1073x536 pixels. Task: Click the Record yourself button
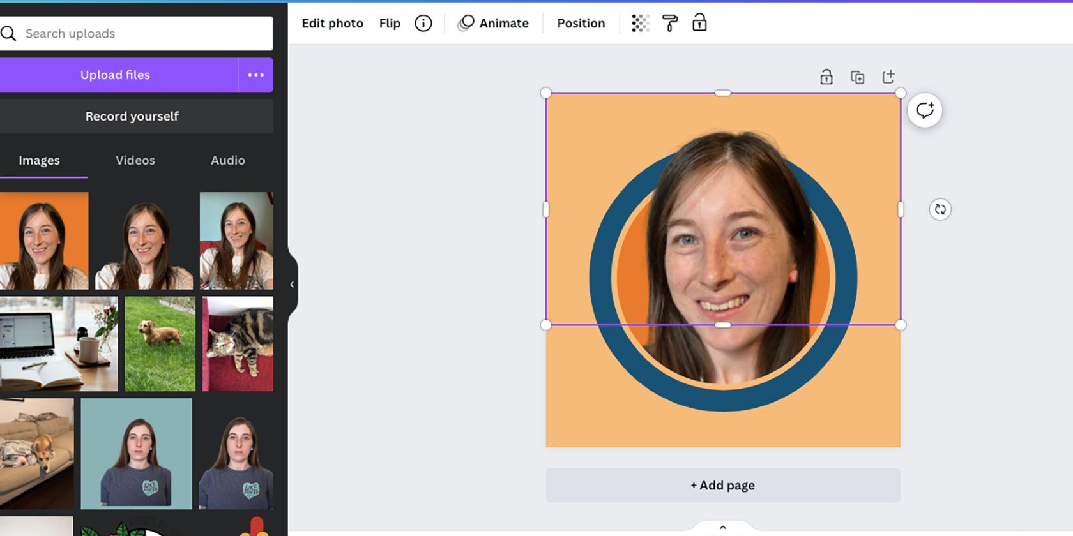tap(132, 117)
